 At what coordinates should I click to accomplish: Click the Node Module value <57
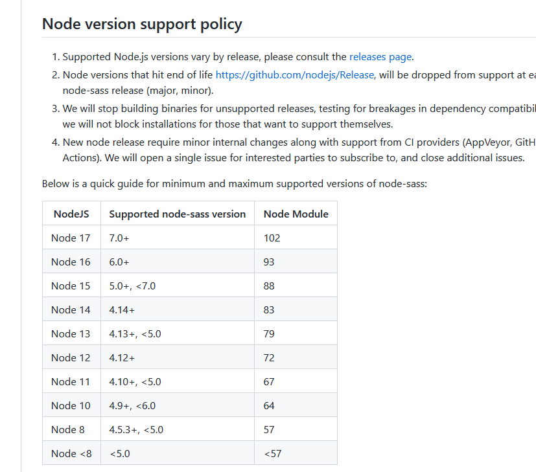coord(272,453)
